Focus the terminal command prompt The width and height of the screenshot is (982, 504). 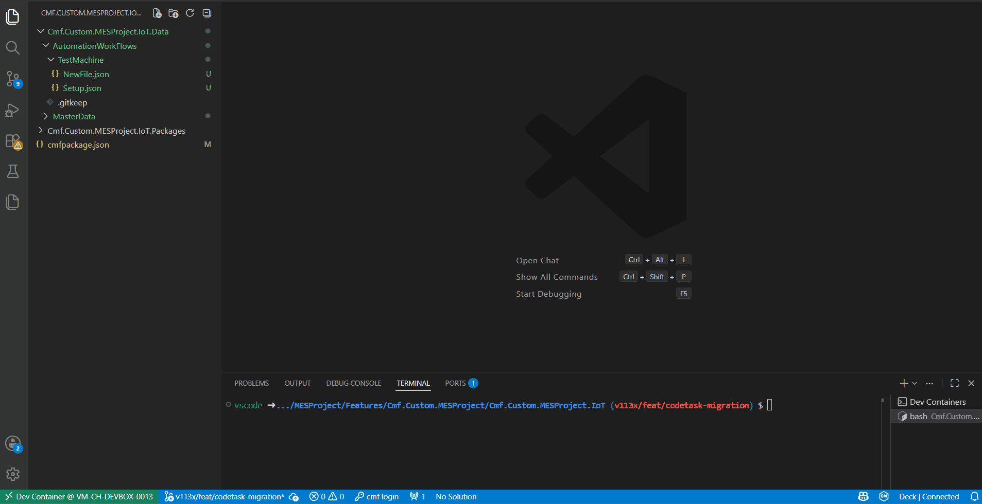click(770, 405)
